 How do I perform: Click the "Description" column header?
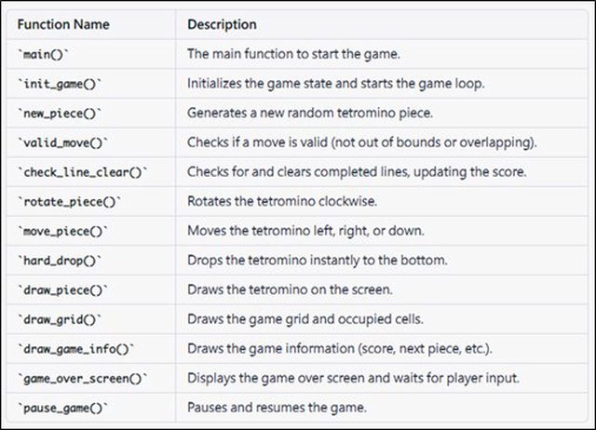[x=222, y=23]
